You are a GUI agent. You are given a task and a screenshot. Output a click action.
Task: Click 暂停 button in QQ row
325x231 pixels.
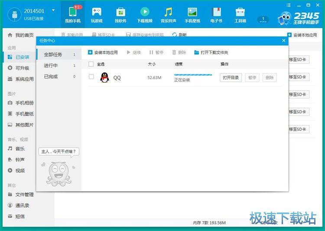(x=252, y=77)
